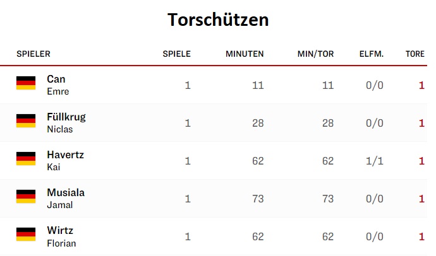Open Florian Wirtz's player link
This screenshot has height=256, width=436.
[x=61, y=236]
